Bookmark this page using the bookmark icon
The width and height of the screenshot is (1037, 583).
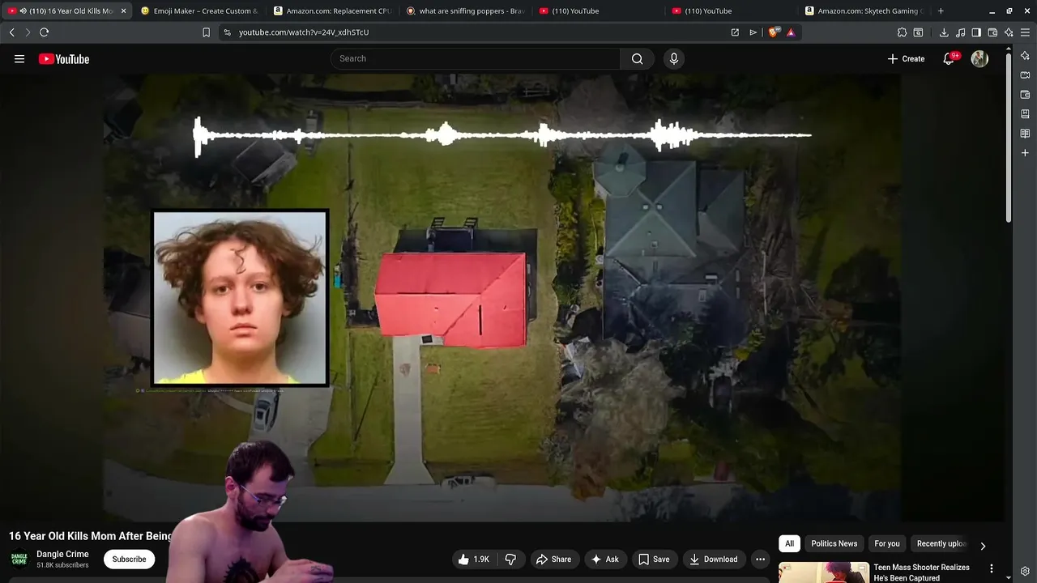tap(206, 32)
